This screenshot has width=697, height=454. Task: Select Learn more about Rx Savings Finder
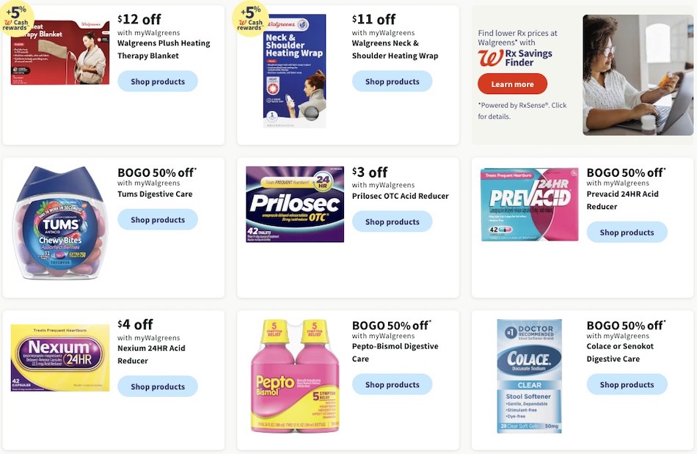tap(512, 84)
